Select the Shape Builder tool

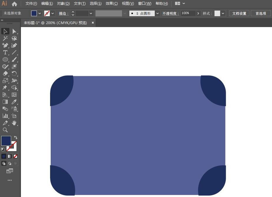click(x=14, y=88)
